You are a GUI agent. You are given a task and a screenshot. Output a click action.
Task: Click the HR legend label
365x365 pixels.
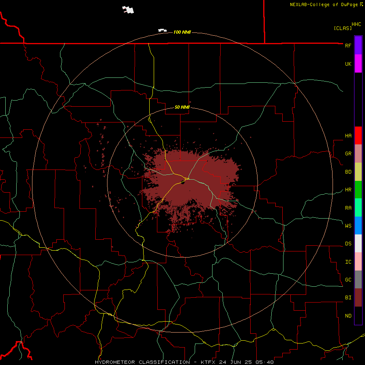tap(348, 190)
